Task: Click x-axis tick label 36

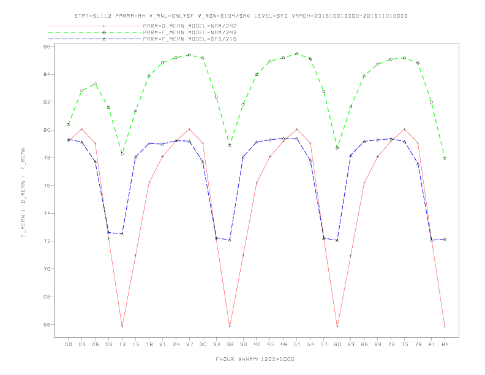Action: 230,344
